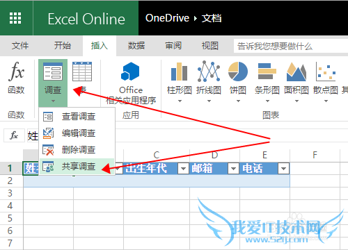Insert a 散点图 scatter chart
This screenshot has width=348, height=250.
coord(326,78)
